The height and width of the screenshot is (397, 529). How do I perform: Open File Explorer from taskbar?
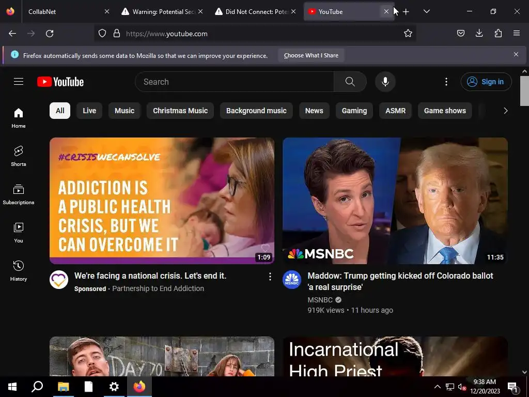(63, 387)
